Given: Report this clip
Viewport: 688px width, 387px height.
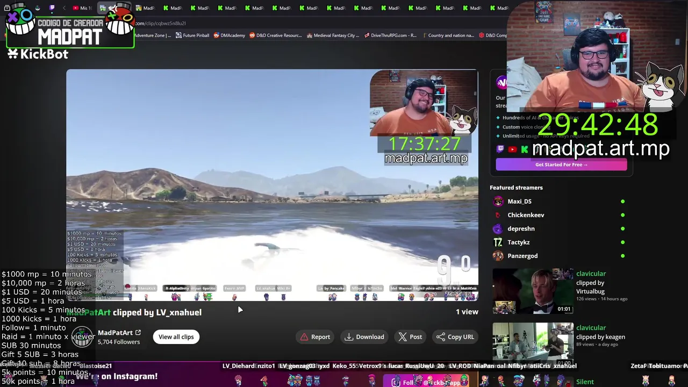Looking at the screenshot, I should tap(315, 337).
